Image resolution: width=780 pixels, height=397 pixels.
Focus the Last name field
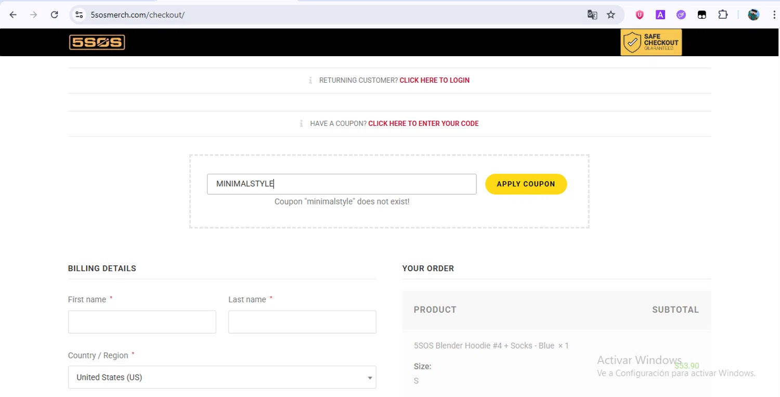(302, 322)
